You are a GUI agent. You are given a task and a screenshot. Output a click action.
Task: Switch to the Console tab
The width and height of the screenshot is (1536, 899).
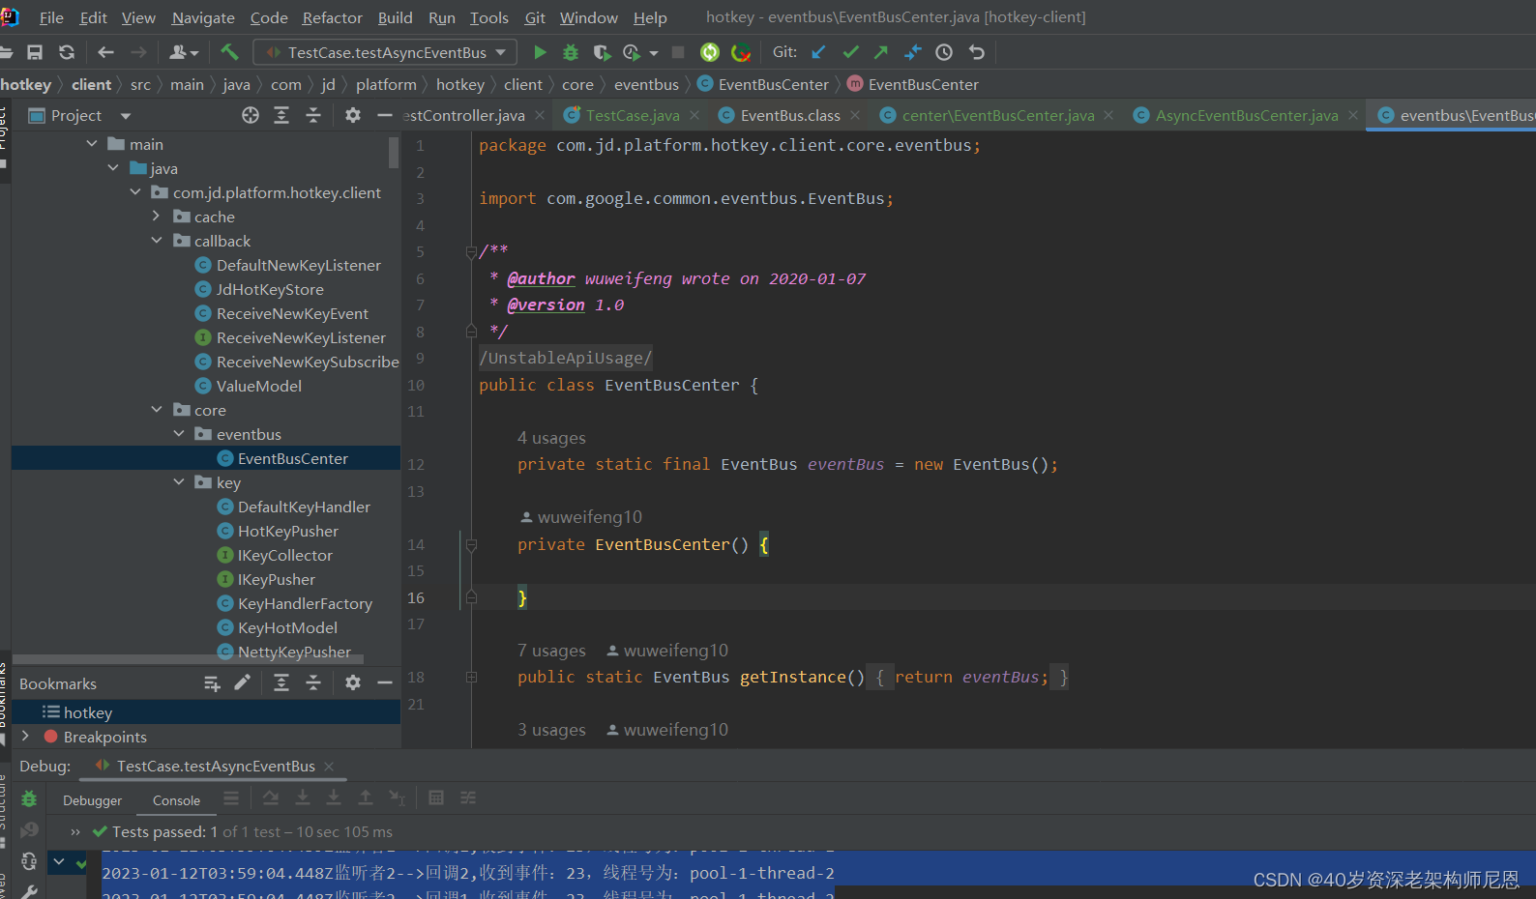coord(176,800)
